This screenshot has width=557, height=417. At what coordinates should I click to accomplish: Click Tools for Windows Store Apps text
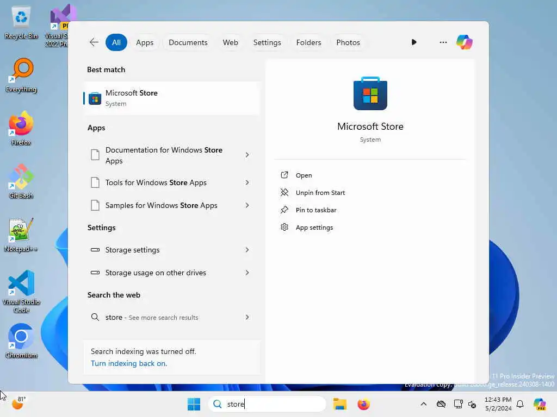[156, 182]
